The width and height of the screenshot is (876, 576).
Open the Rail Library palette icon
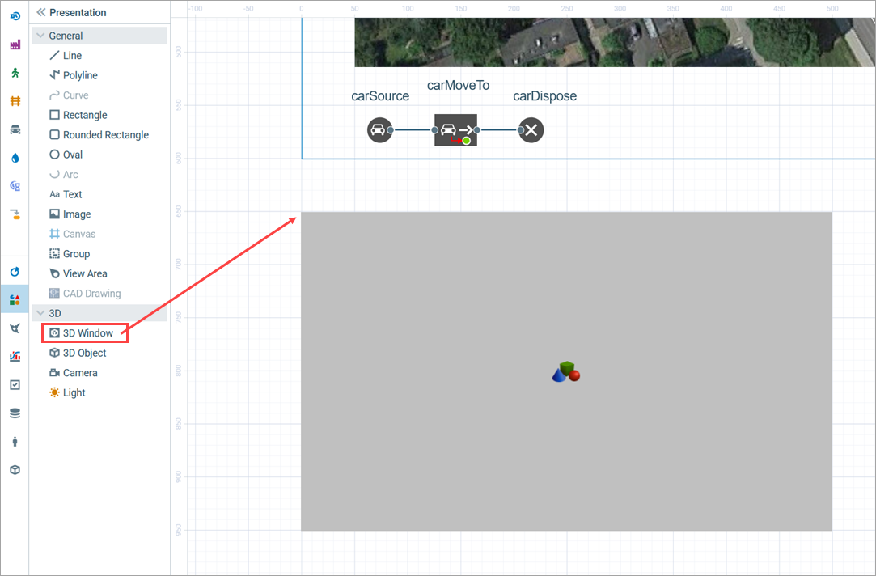[x=15, y=101]
